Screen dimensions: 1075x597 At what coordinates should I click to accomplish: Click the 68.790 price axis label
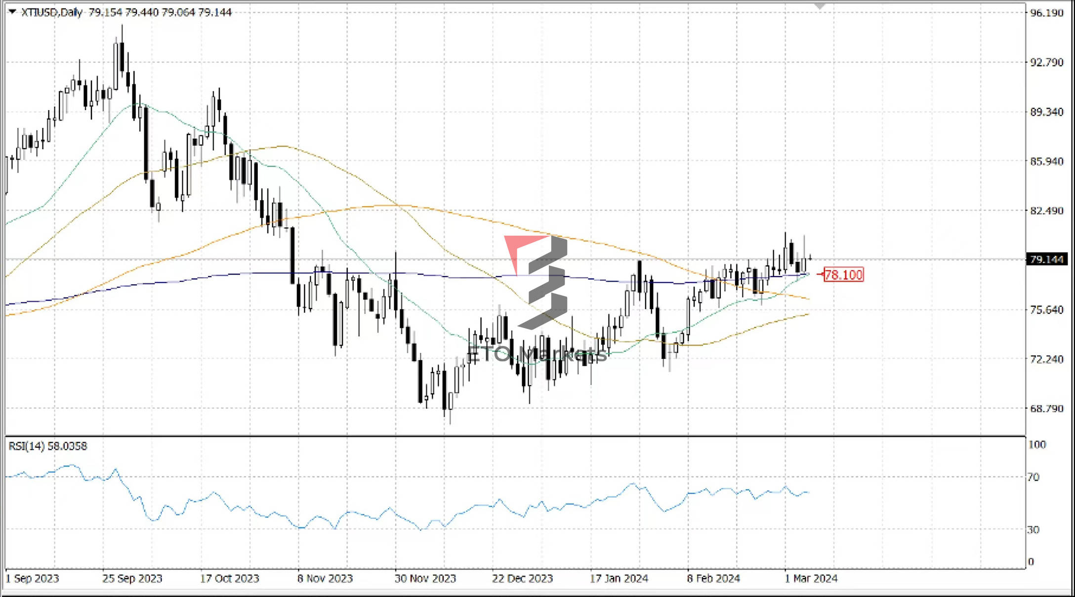(1046, 408)
